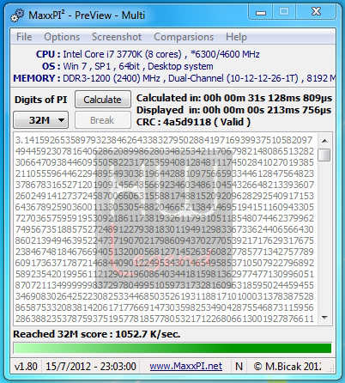Click the N indicator in status bar
Image resolution: width=345 pixels, height=383 pixels.
(x=239, y=367)
